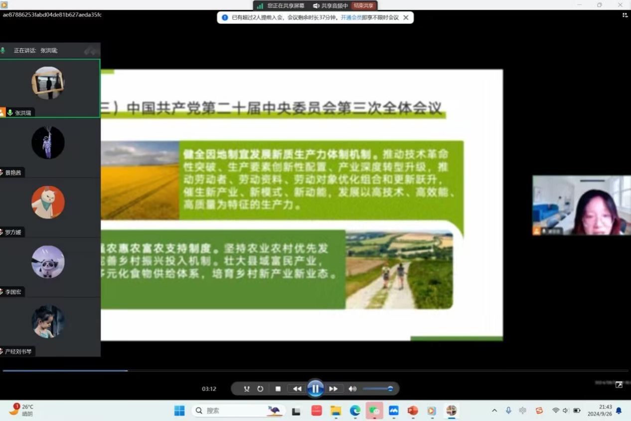Mute the player's speaker icon
The height and width of the screenshot is (421, 631).
tap(352, 389)
